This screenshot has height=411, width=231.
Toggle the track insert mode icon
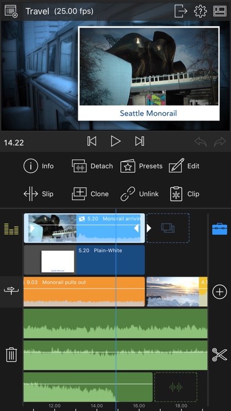[x=11, y=290]
